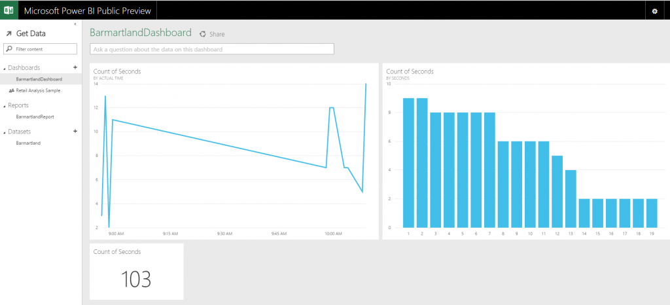Click the Ask a question Q&A box

click(x=211, y=49)
